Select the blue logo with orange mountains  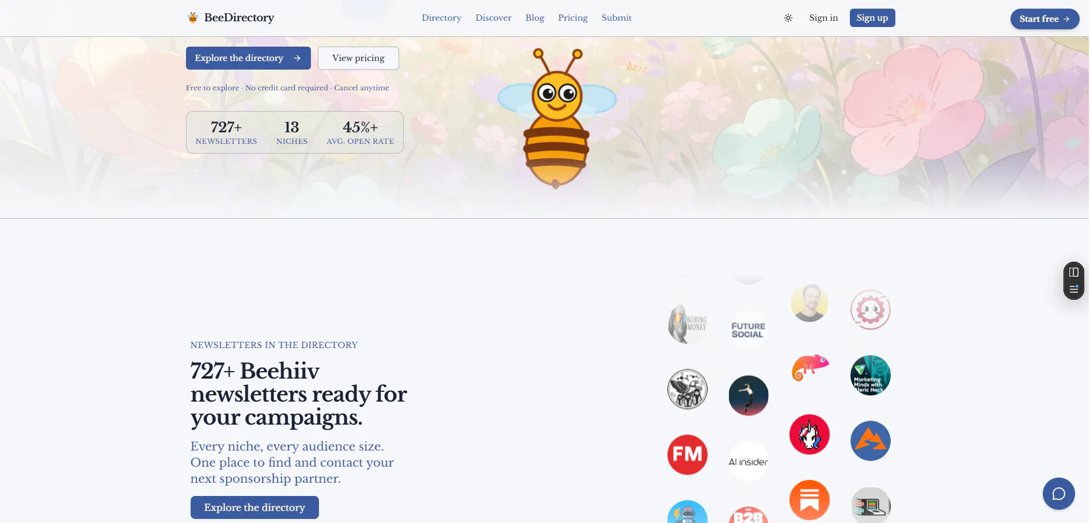tap(871, 441)
